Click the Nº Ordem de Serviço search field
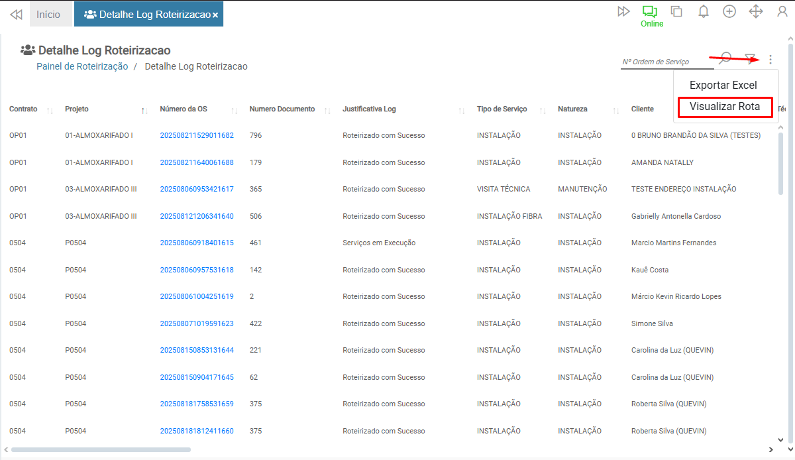 pyautogui.click(x=666, y=62)
